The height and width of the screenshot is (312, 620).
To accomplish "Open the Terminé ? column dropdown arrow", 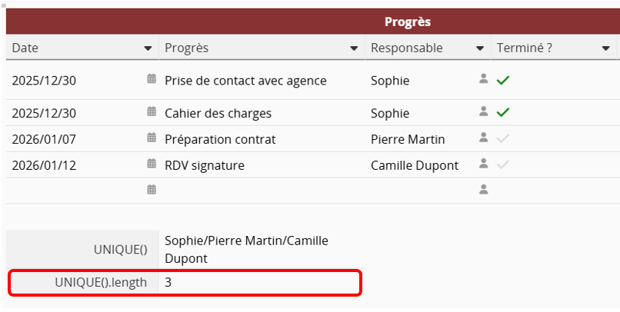I will [605, 48].
